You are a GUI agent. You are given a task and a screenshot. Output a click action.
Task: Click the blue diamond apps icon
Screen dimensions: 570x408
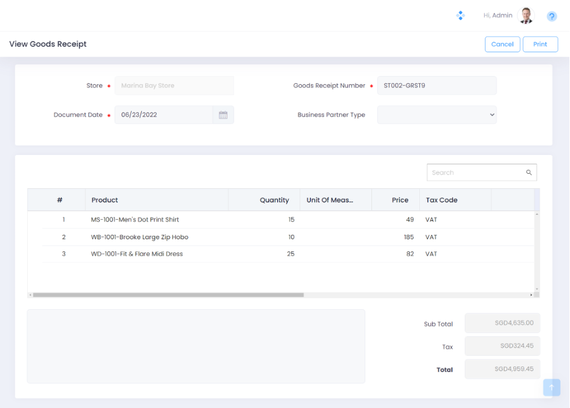click(460, 16)
